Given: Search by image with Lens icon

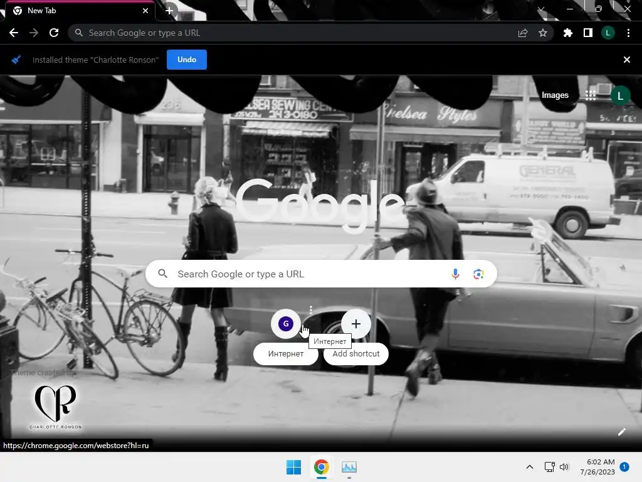Looking at the screenshot, I should pyautogui.click(x=478, y=274).
